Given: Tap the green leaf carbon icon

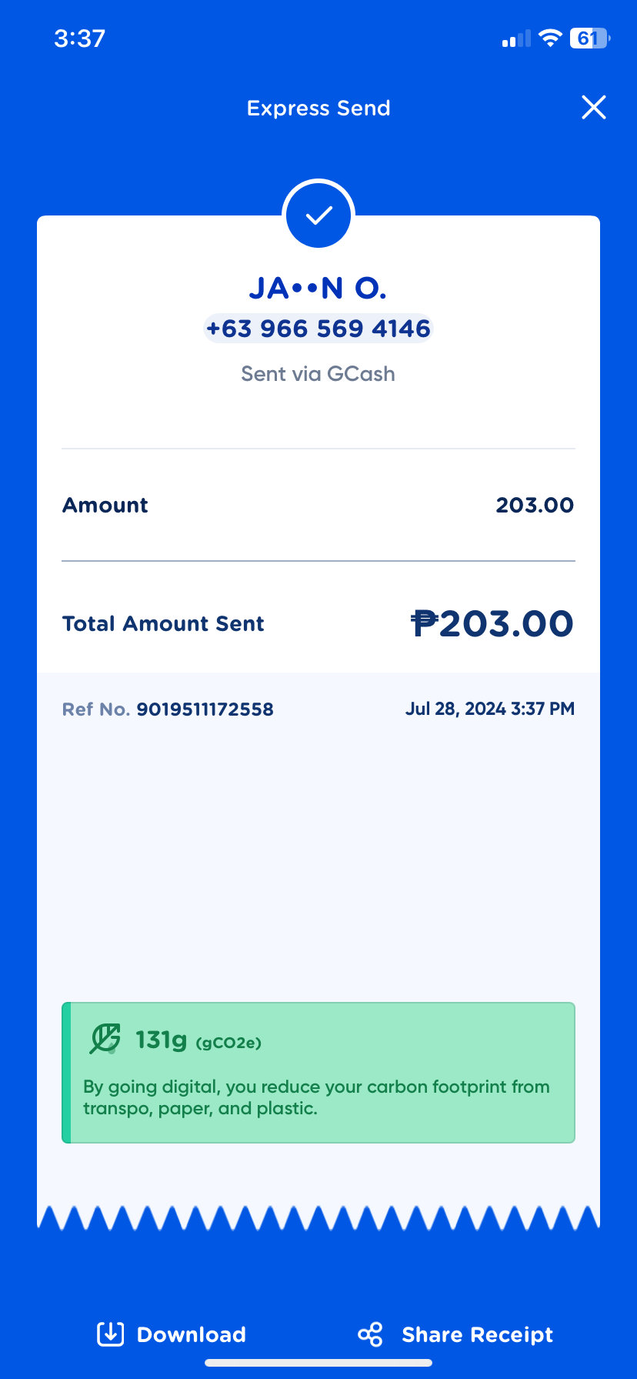Looking at the screenshot, I should (x=105, y=1039).
